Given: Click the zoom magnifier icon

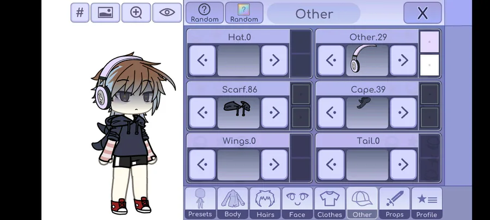Looking at the screenshot, I should point(136,13).
